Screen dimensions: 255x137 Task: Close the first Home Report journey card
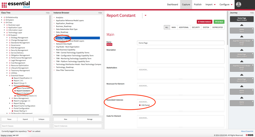(253, 29)
